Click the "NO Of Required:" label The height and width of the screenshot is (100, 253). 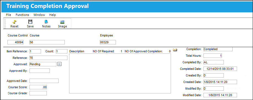coord(104,51)
